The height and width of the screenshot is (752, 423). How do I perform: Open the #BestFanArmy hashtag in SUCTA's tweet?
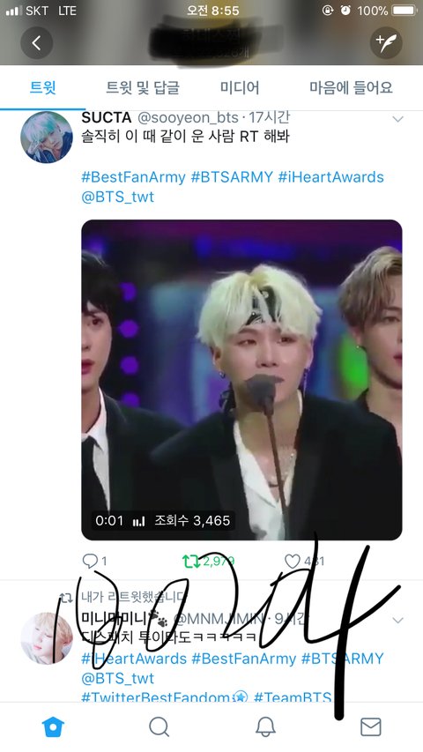[x=133, y=177]
